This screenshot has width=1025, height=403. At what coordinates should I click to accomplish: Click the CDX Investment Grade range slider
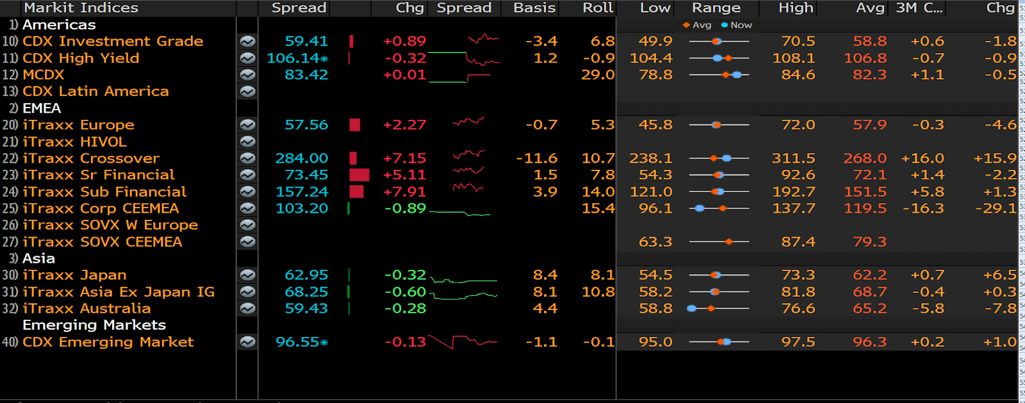pyautogui.click(x=719, y=41)
